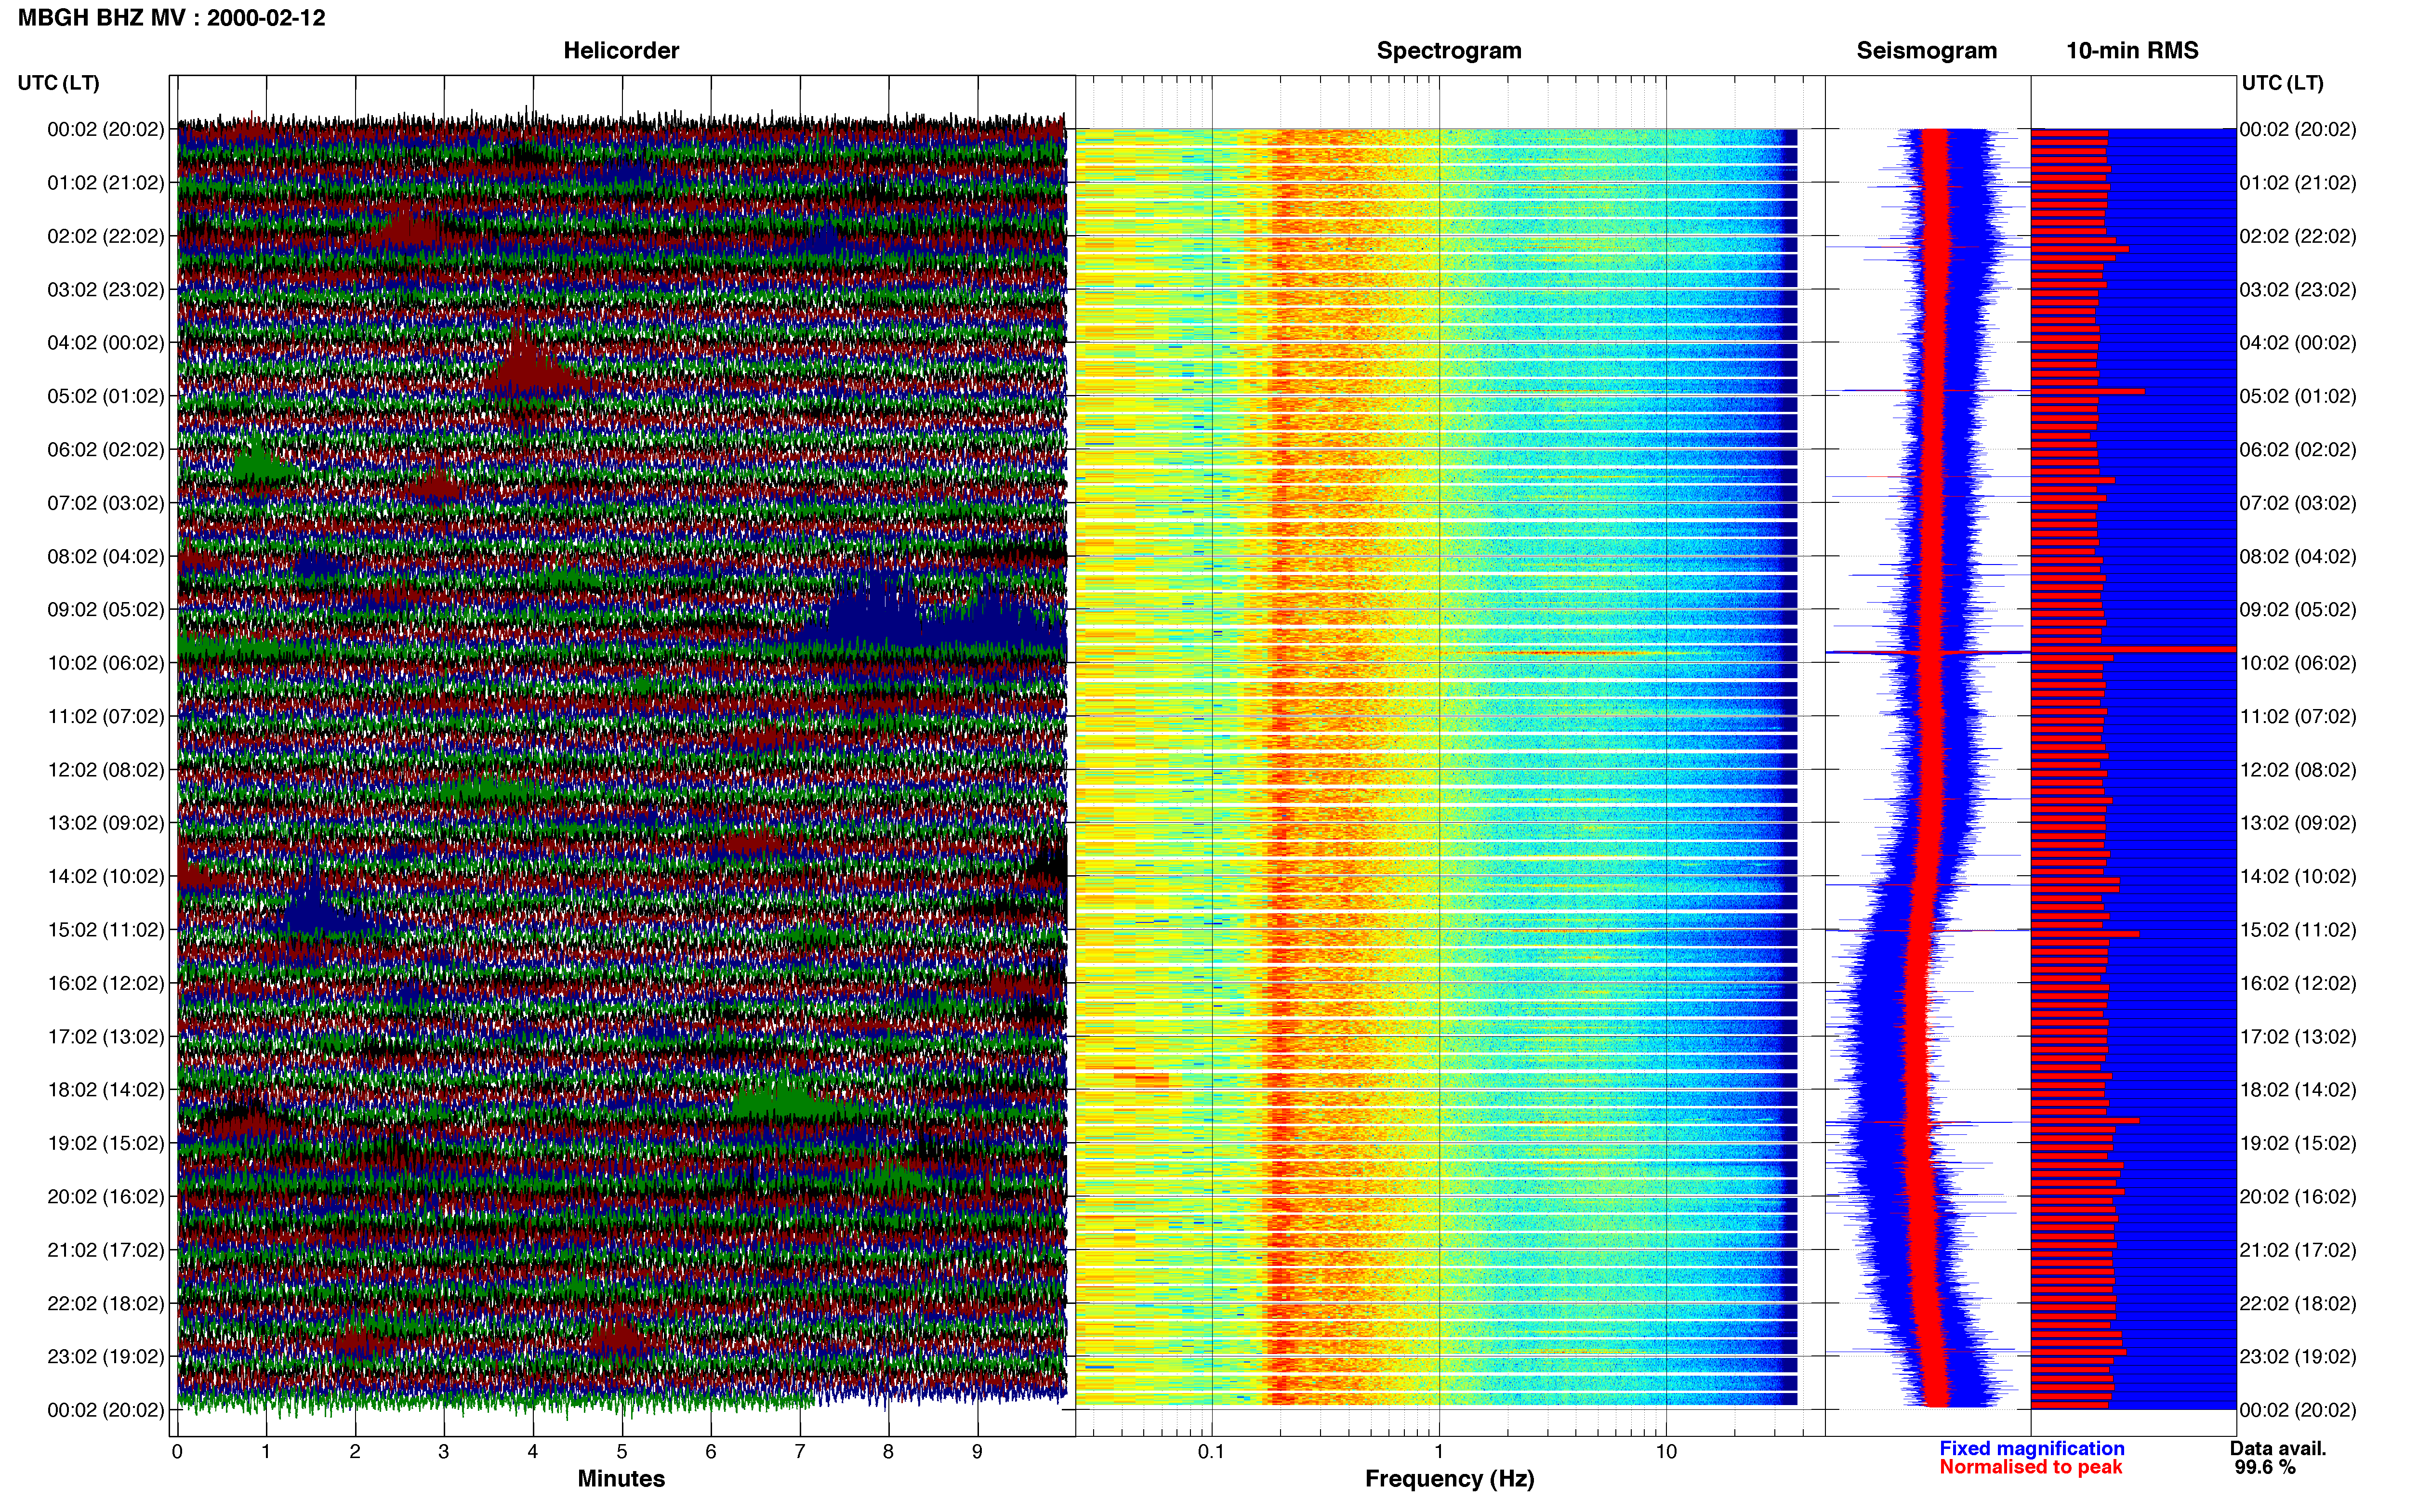
Task: Select the left time label 17:02 (13:02)
Action: click(x=106, y=1036)
